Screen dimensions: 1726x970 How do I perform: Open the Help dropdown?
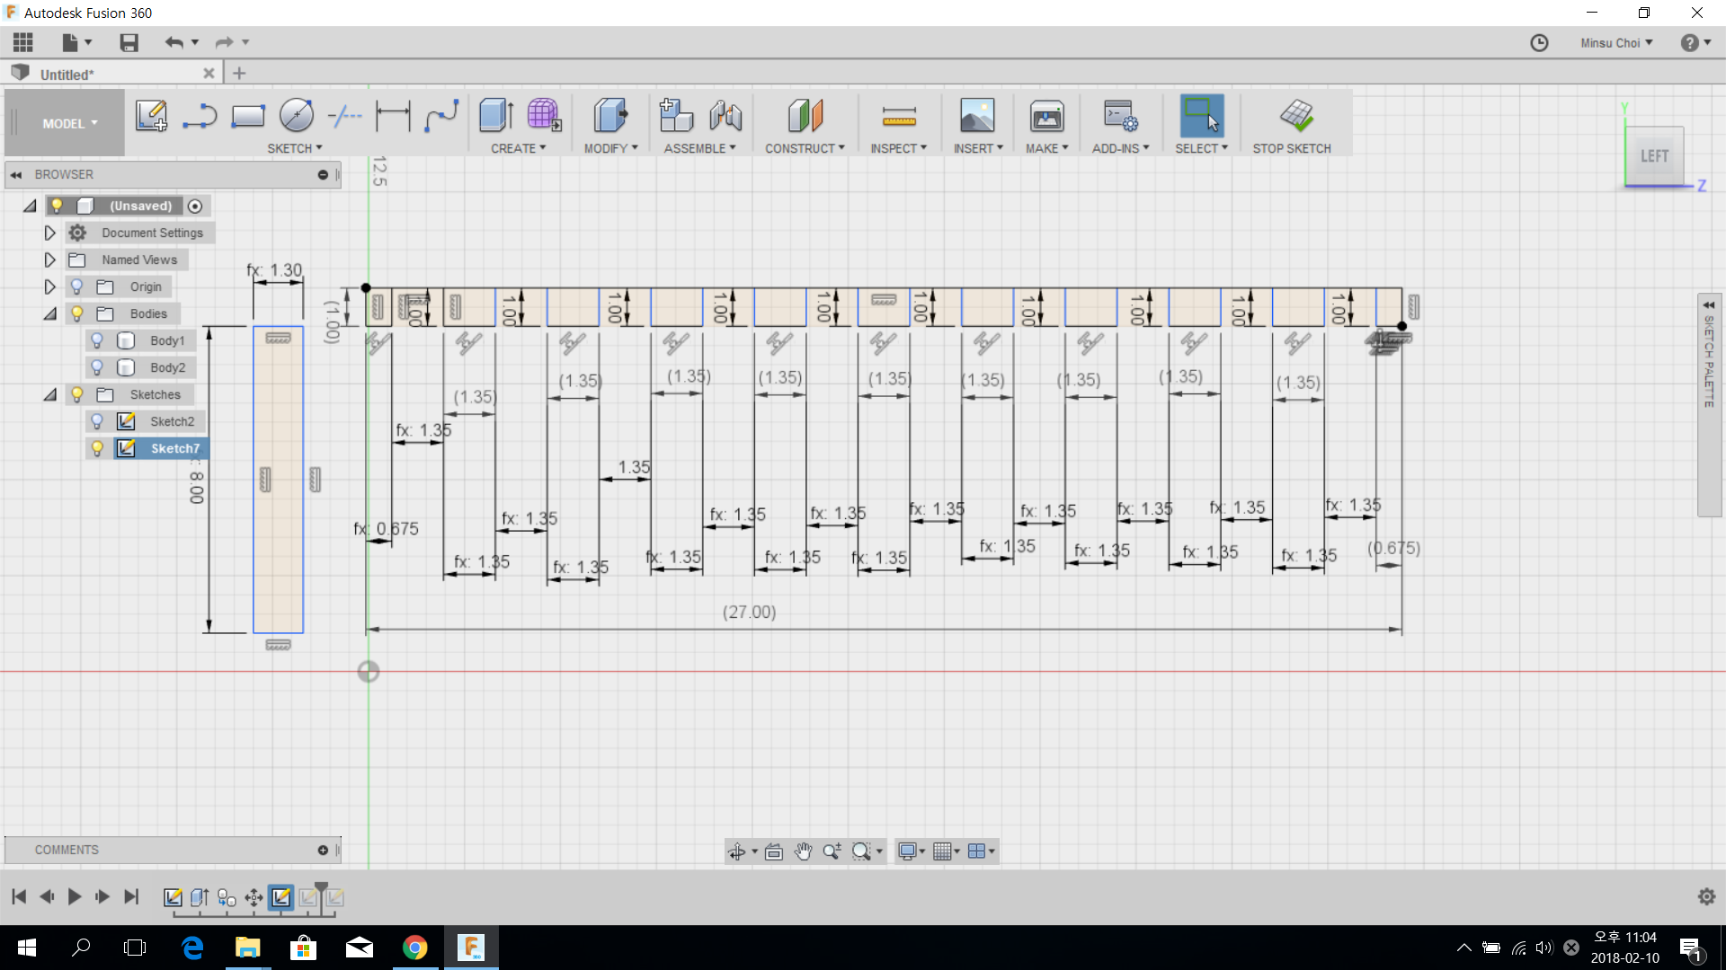(1695, 43)
